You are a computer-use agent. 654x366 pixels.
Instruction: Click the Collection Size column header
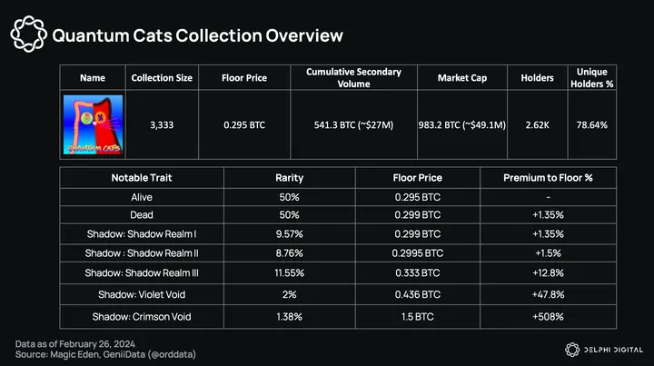163,78
